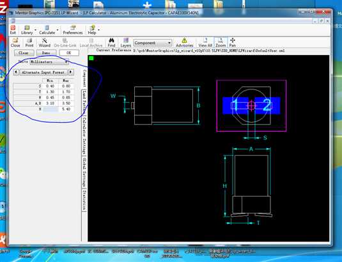Open the Library toolbar icon
Screen dimensions: 342x262
[x=27, y=30]
